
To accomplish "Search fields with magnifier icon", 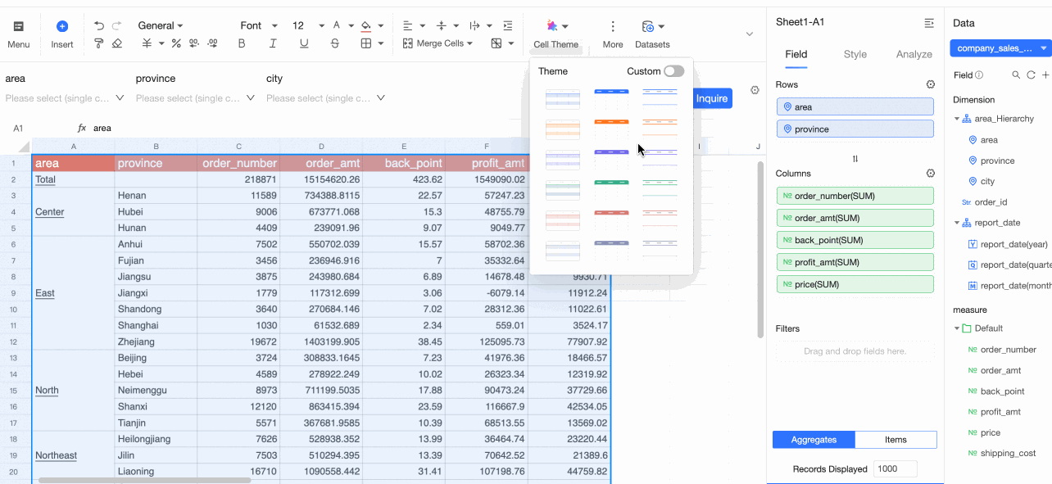I will click(x=1016, y=75).
